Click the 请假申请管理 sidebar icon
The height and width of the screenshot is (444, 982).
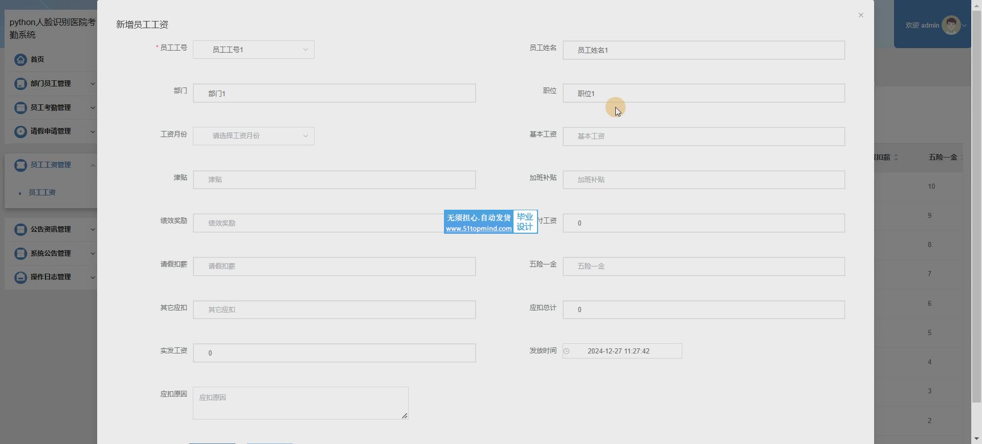(20, 131)
